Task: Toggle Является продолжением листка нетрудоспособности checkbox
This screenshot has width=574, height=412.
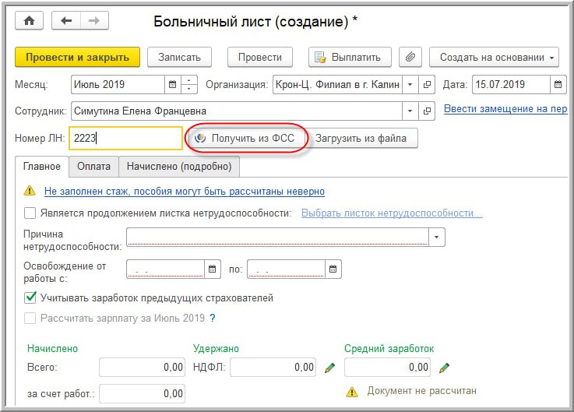Action: 30,213
